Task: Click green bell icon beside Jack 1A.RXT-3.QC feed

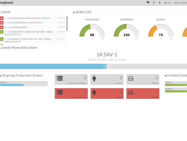Action: 2,39
